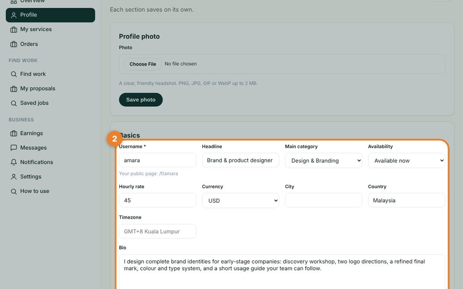This screenshot has width=463, height=289.
Task: Click the Saved jobs magnifier icon
Action: click(13, 103)
